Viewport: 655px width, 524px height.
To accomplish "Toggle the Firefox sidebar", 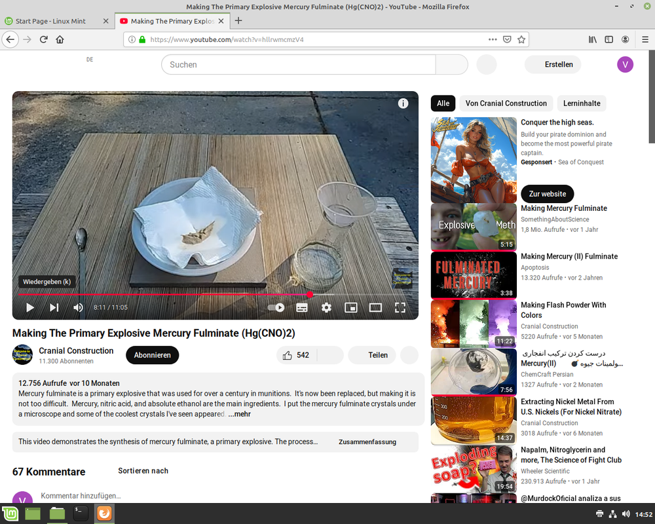I will [609, 40].
